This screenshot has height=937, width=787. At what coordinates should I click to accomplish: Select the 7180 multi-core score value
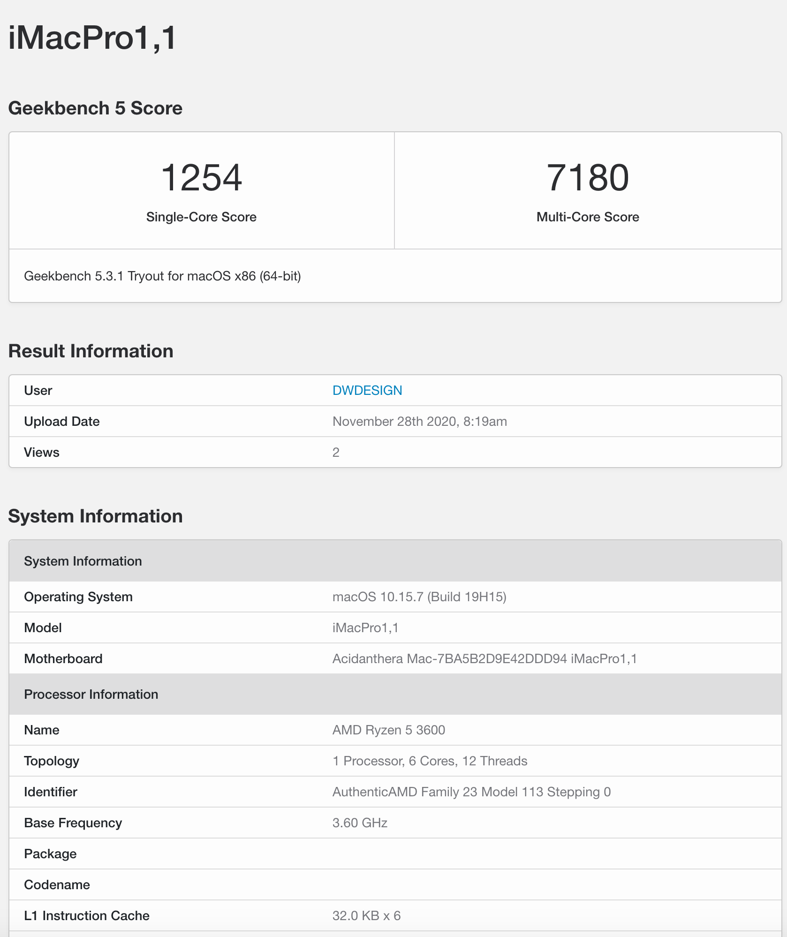[588, 177]
